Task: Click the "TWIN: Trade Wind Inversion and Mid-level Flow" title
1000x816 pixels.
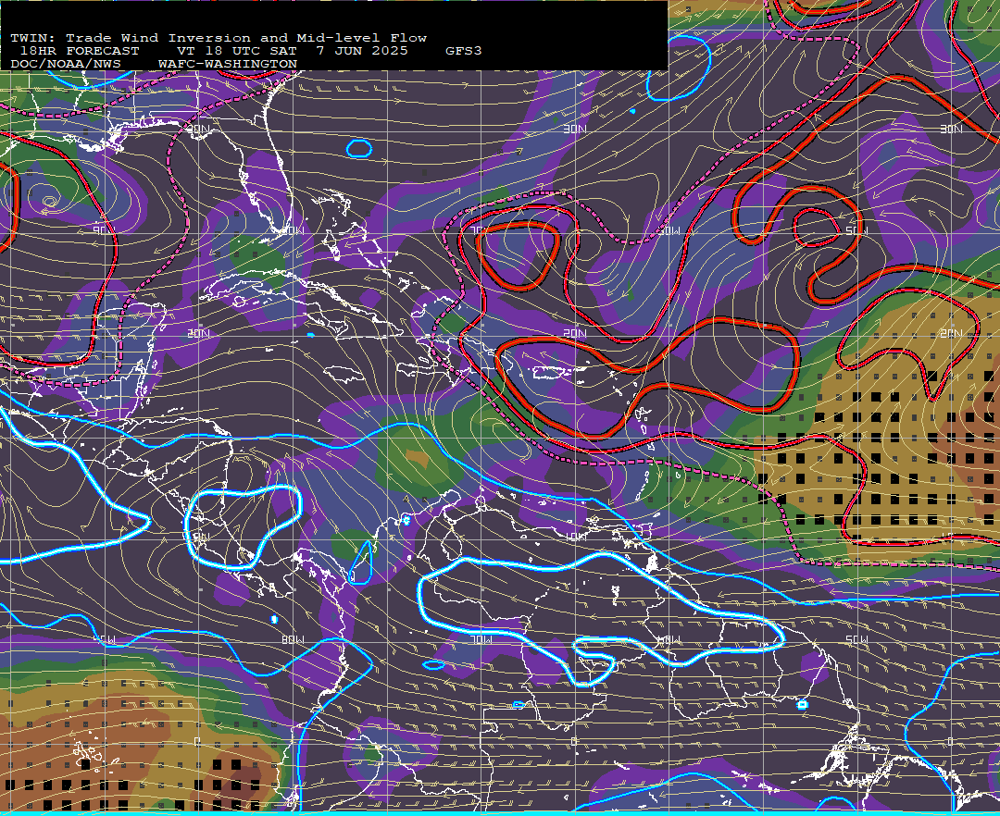Action: [x=219, y=38]
